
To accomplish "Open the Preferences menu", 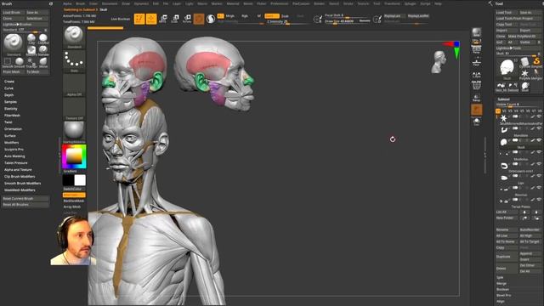I will [280, 3].
